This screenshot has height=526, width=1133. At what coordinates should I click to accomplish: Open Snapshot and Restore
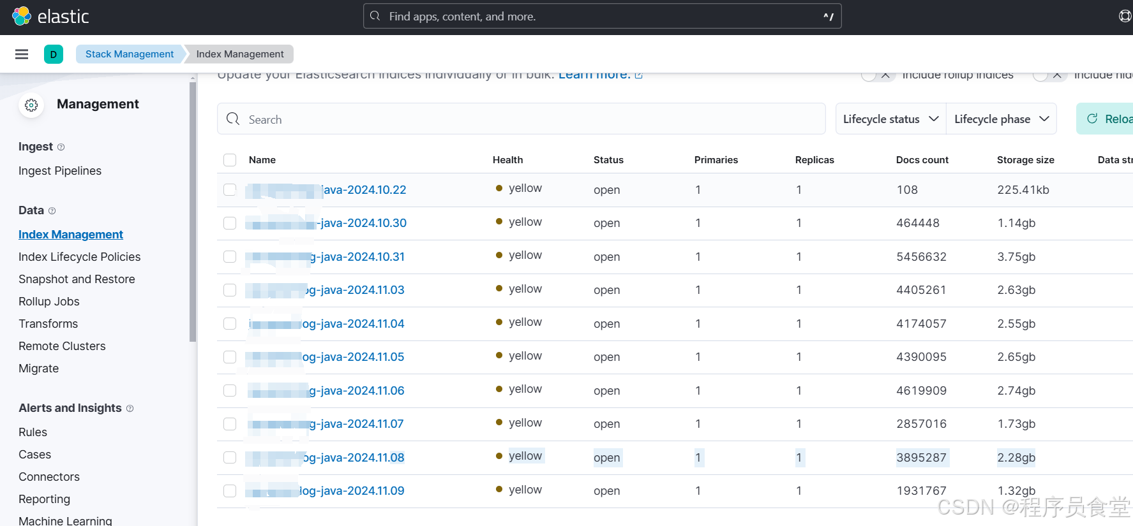tap(77, 279)
